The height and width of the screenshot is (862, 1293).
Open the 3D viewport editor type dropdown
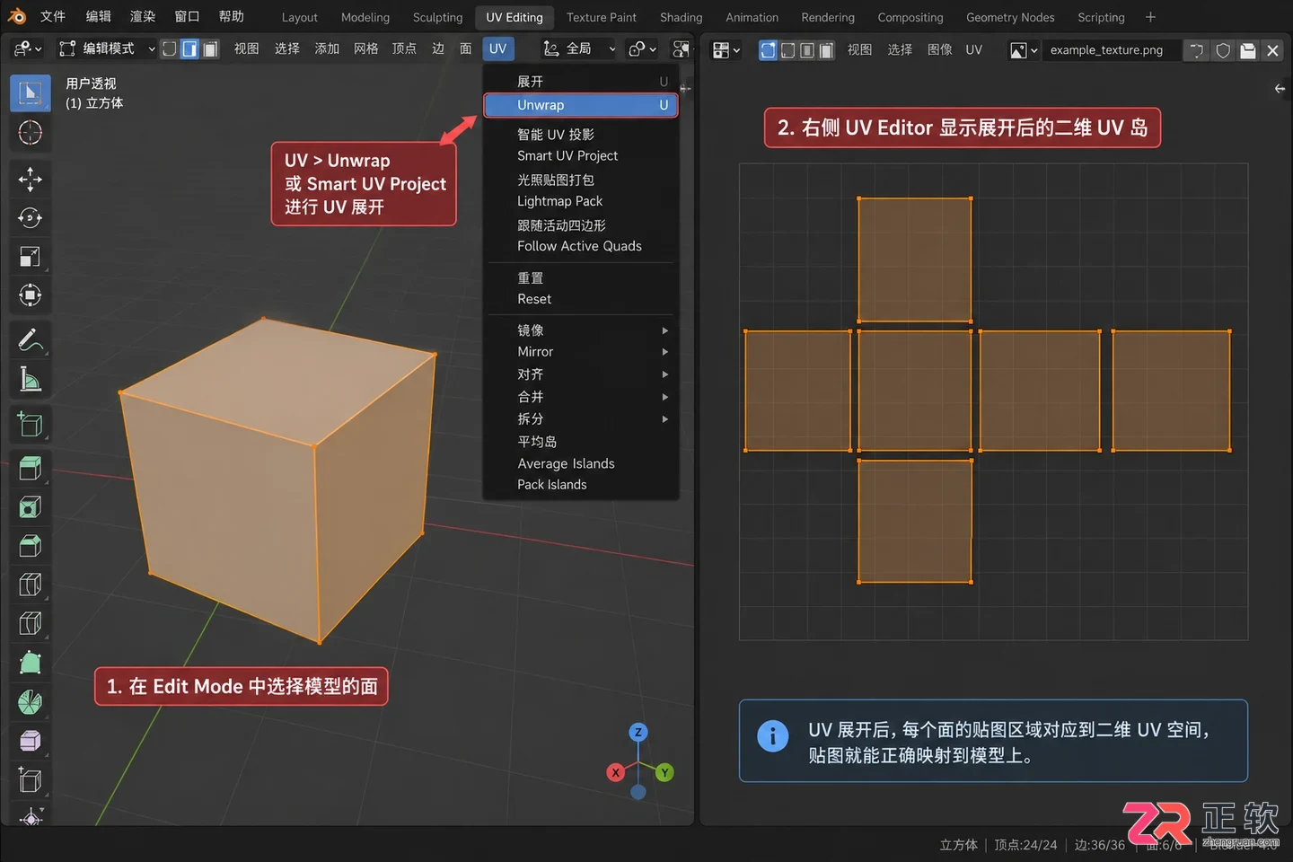[28, 48]
